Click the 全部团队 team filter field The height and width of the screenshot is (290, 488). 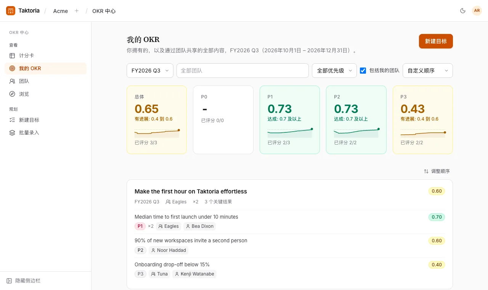pos(242,71)
